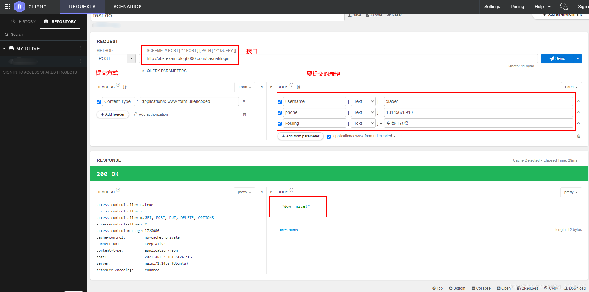This screenshot has width=589, height=292.
Task: Click the Add header button
Action: [x=113, y=114]
